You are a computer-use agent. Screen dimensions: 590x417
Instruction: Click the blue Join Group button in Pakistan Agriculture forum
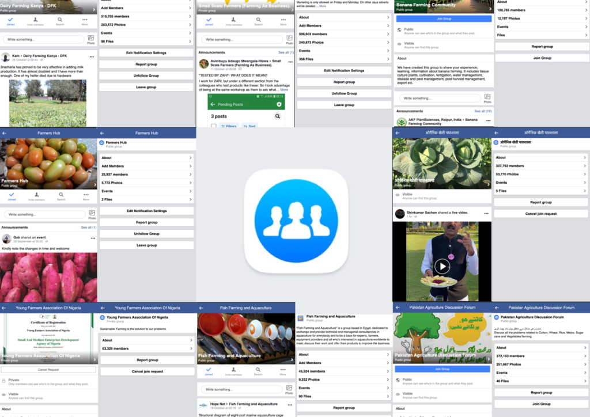(442, 369)
